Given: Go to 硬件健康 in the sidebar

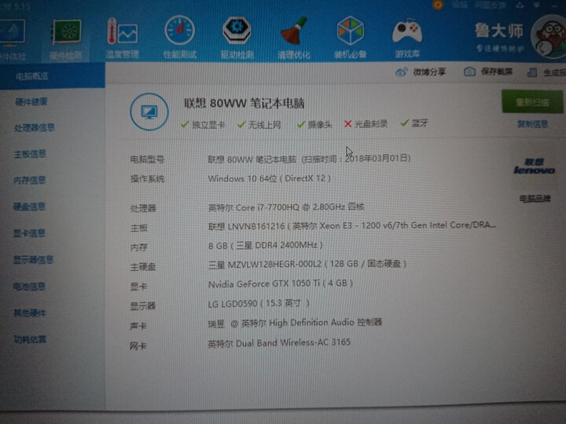Looking at the screenshot, I should (x=31, y=102).
